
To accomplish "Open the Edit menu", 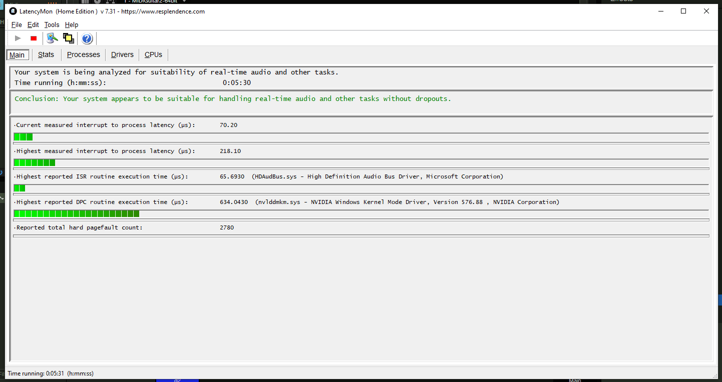I will click(33, 25).
